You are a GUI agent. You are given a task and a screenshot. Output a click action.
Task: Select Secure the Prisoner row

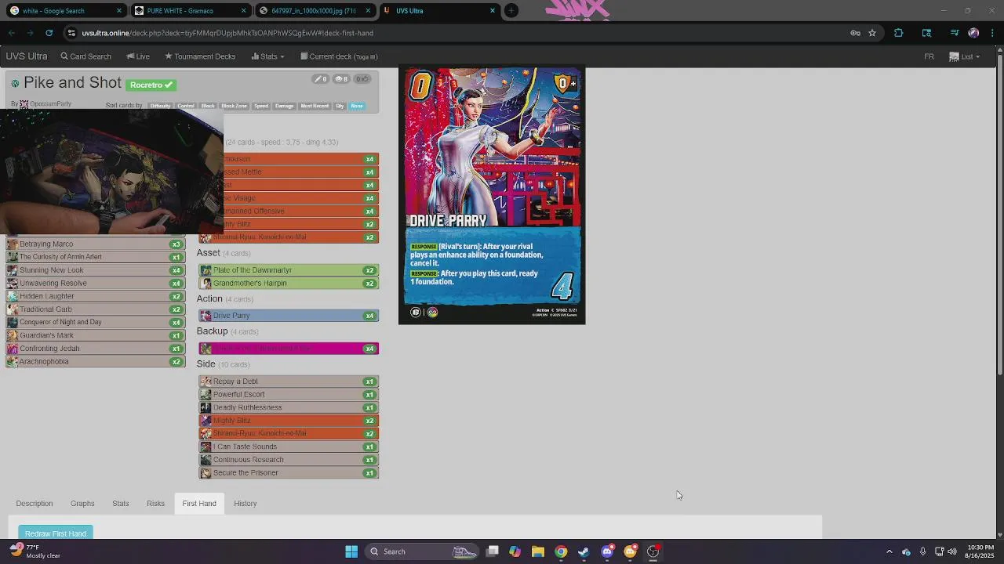point(288,473)
